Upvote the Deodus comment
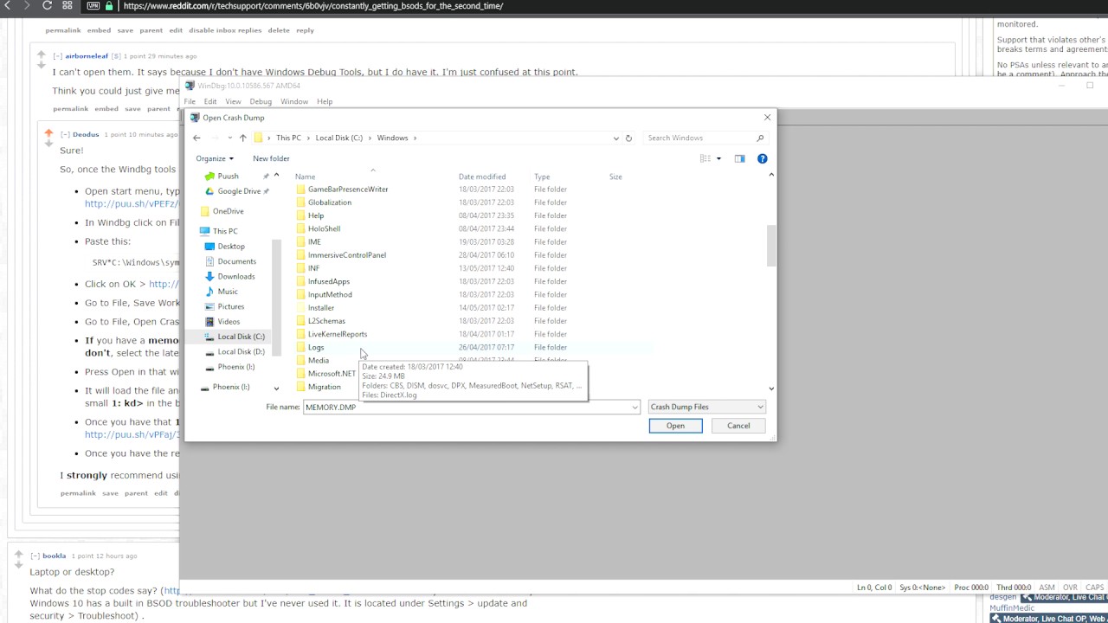1108x623 pixels. (x=49, y=132)
